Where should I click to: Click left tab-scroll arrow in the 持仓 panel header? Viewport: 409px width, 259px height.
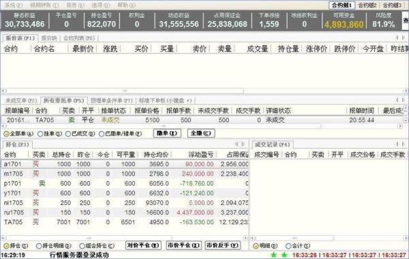click(x=237, y=144)
